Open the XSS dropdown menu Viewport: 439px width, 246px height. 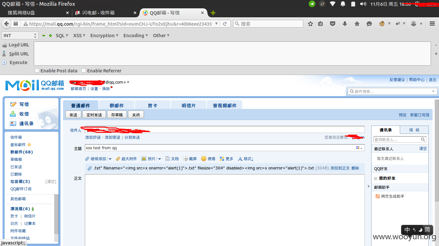(79, 36)
